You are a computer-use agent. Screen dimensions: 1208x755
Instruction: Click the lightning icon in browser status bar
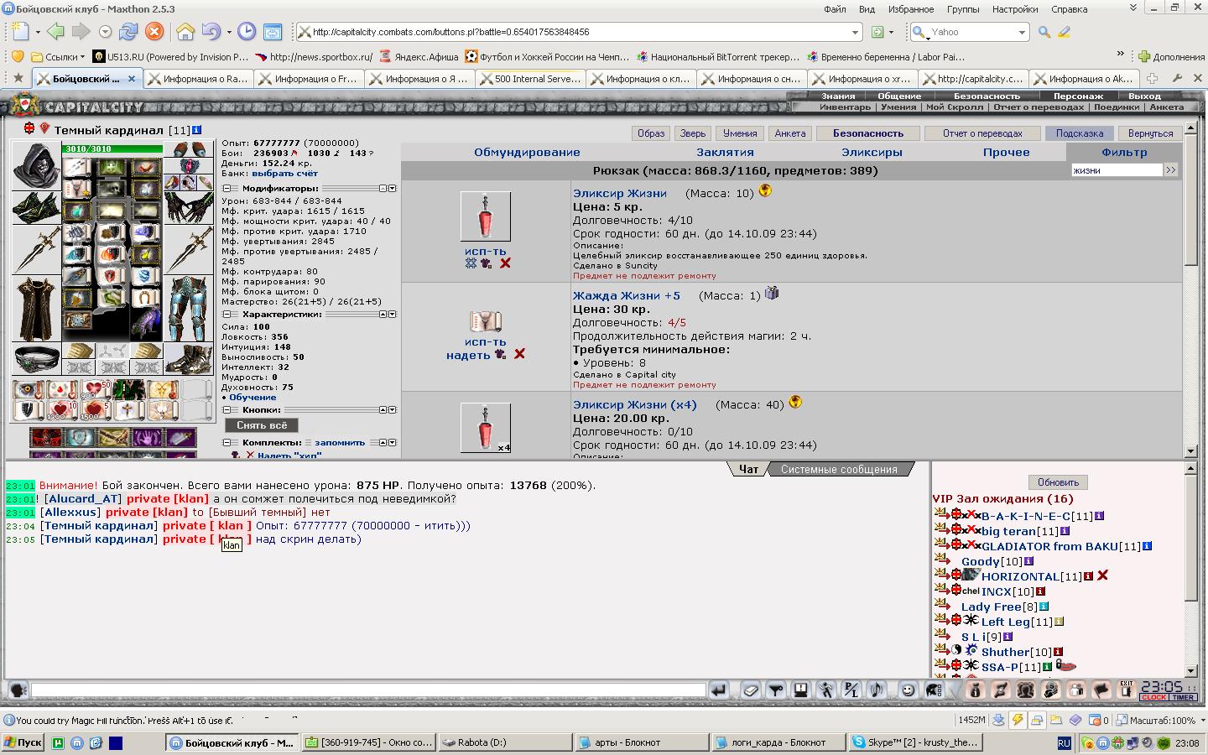click(x=1017, y=720)
